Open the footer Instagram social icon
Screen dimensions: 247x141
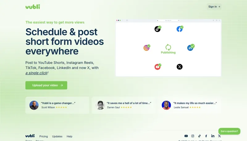point(193,136)
